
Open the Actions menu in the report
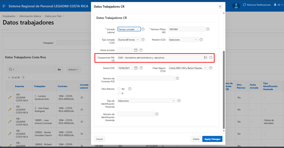73,70
